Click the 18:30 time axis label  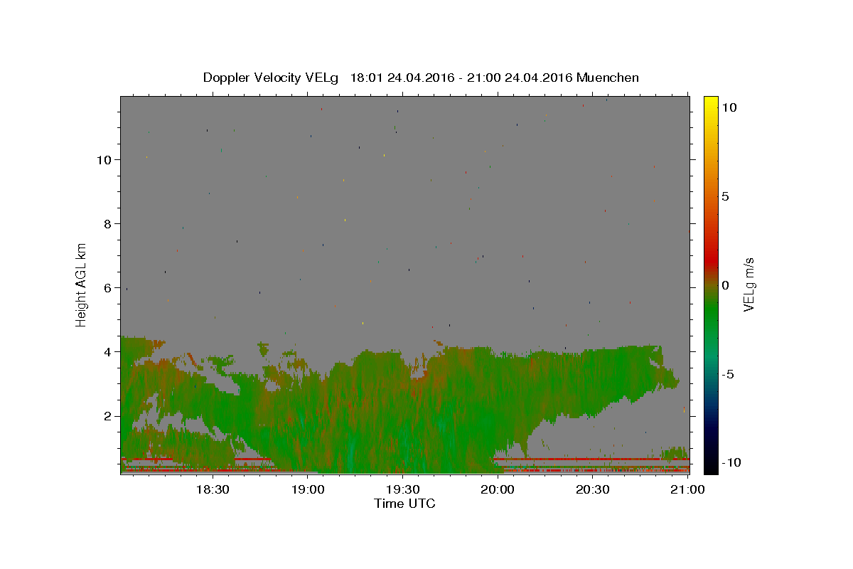(x=212, y=489)
